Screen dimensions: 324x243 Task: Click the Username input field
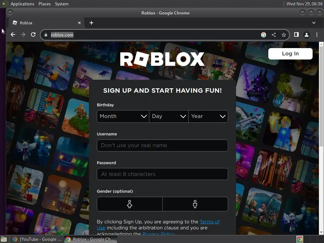click(x=162, y=146)
